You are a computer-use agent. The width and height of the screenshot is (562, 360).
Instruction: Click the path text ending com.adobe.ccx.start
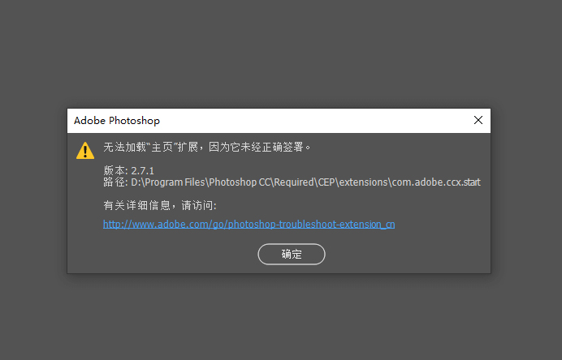click(x=292, y=182)
